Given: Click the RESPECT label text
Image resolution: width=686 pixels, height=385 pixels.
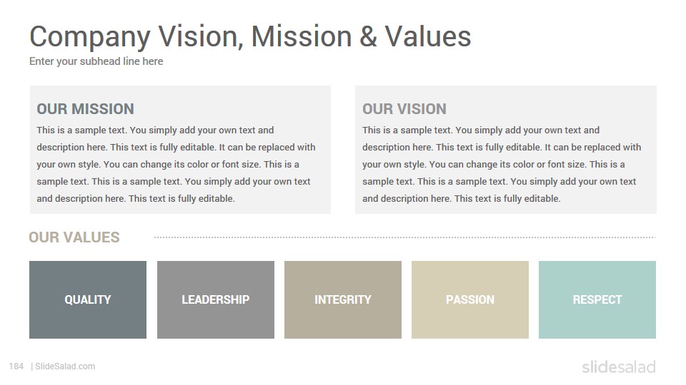Looking at the screenshot, I should (x=597, y=299).
